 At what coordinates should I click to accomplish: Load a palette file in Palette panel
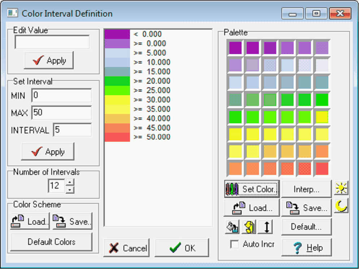point(251,208)
